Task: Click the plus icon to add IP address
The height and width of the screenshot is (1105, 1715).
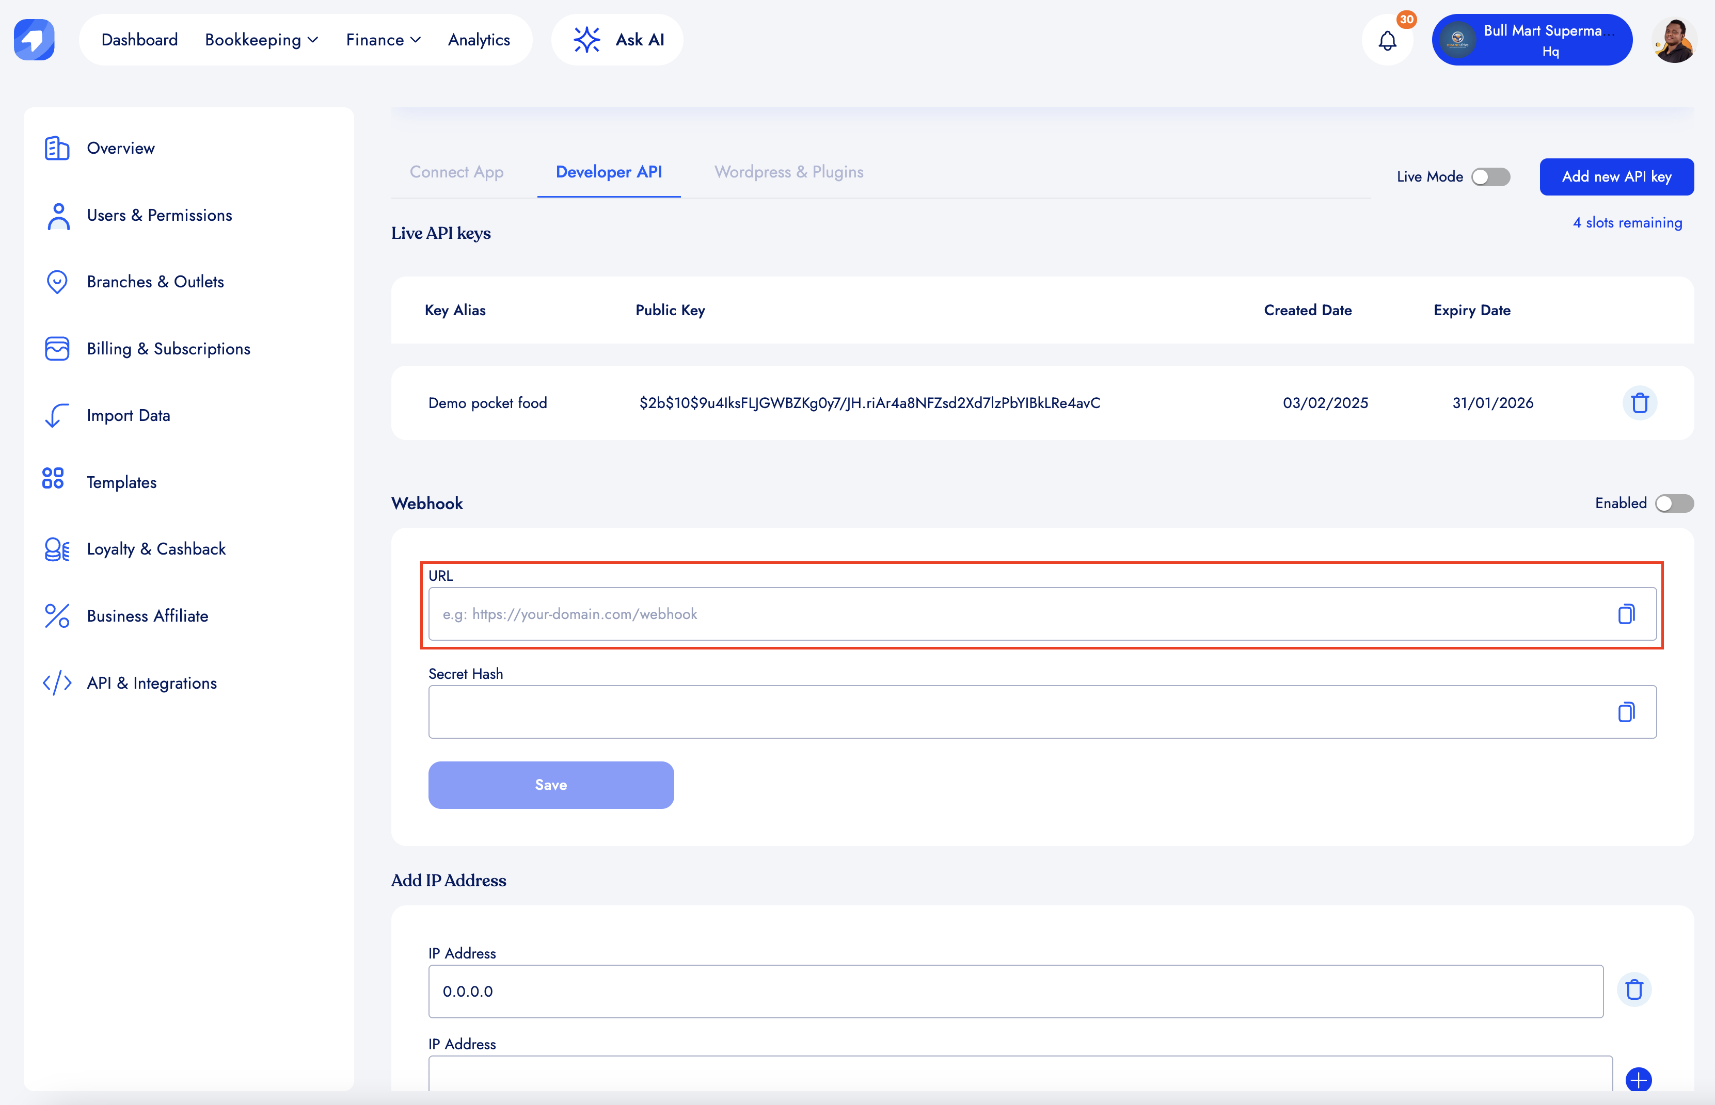Action: coord(1638,1079)
